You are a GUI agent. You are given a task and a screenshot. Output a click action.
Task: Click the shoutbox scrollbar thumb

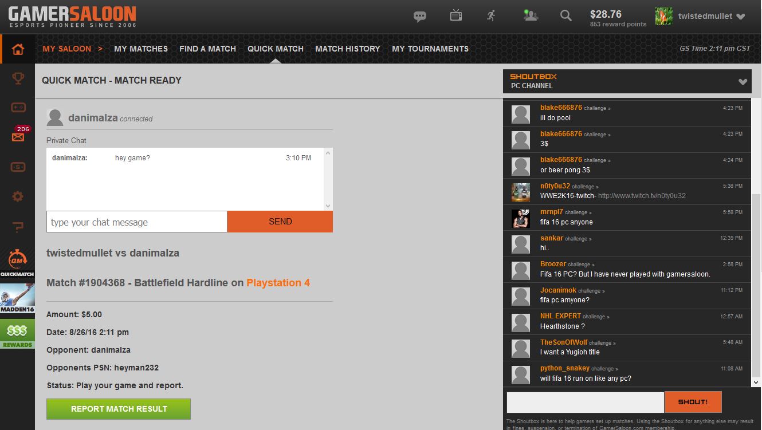(756, 285)
